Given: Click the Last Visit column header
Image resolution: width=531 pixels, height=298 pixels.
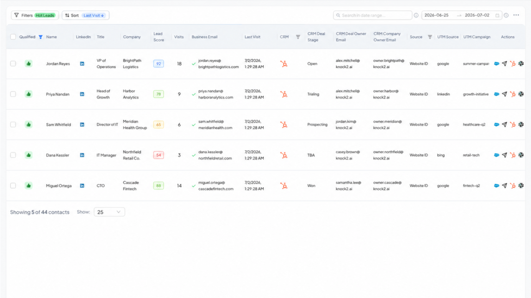Looking at the screenshot, I should (x=252, y=37).
